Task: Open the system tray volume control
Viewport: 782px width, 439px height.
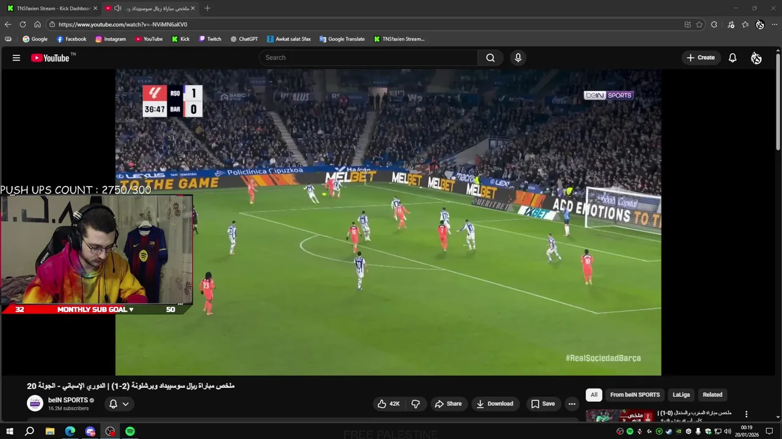Action: point(728,432)
